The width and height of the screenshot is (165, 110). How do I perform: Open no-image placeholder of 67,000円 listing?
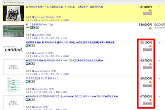pyautogui.click(x=13, y=103)
